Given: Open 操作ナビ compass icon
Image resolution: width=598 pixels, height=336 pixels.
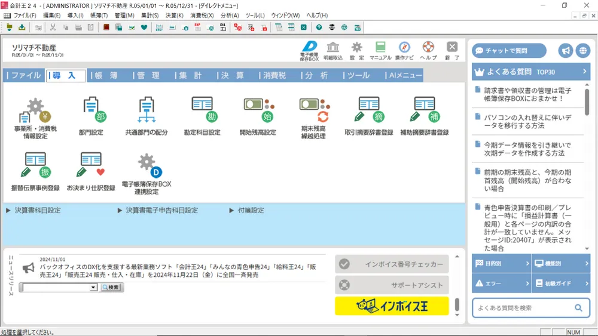Looking at the screenshot, I should [404, 50].
